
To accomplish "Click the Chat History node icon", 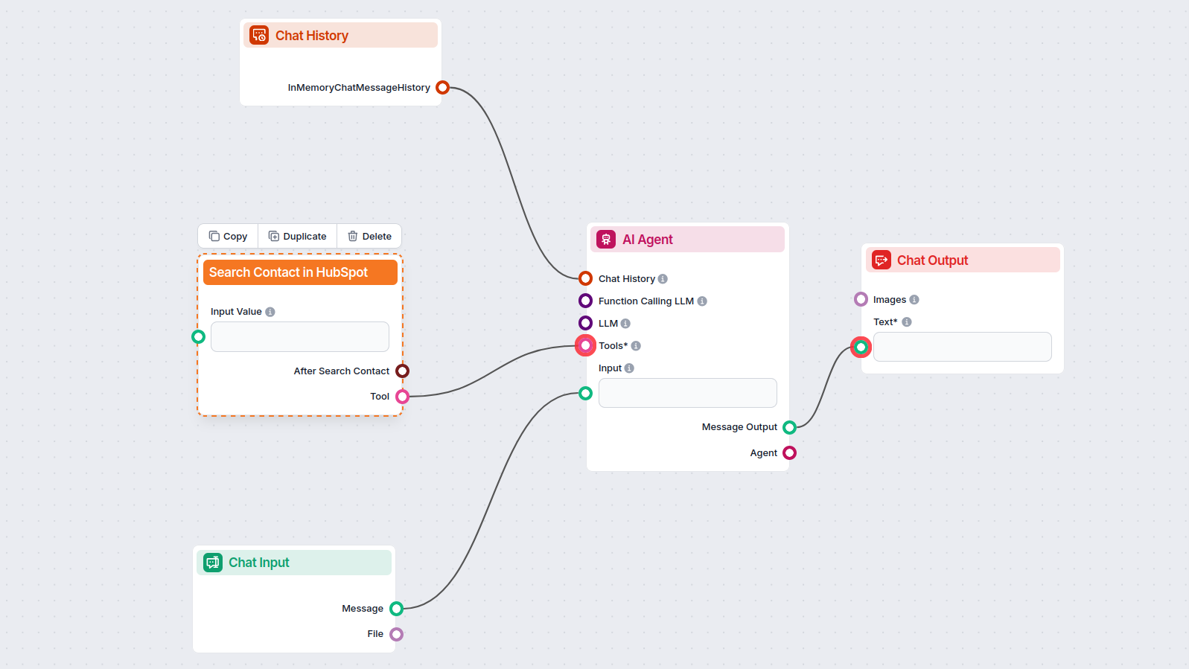I will 259,35.
